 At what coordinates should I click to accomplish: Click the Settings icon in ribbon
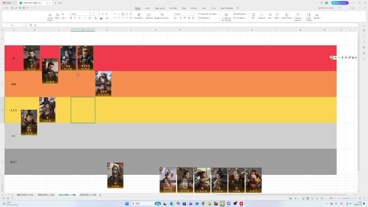317,15
